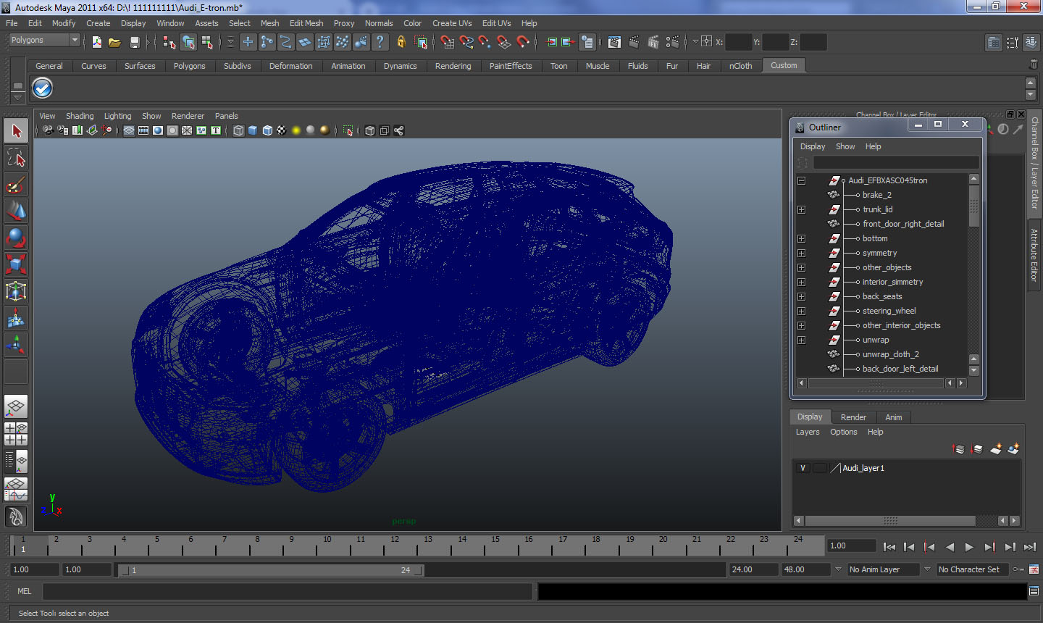Open the Polygons menu set dropdown
Image resolution: width=1043 pixels, height=623 pixels.
pos(44,41)
